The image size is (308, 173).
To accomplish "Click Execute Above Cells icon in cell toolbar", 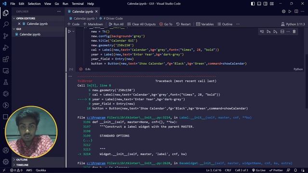I will (269, 32).
